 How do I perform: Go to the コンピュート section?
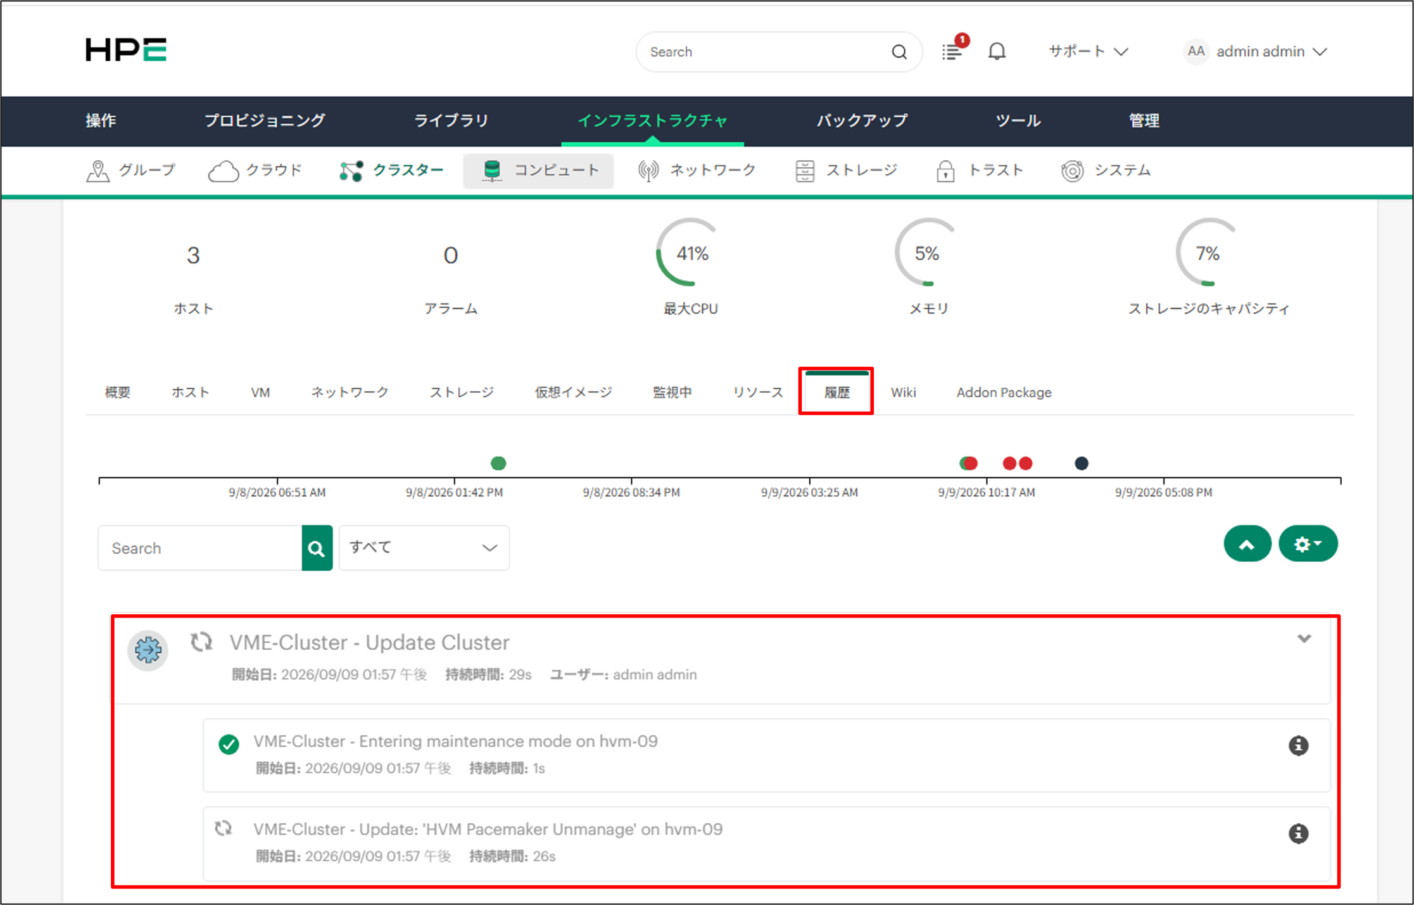pos(539,170)
